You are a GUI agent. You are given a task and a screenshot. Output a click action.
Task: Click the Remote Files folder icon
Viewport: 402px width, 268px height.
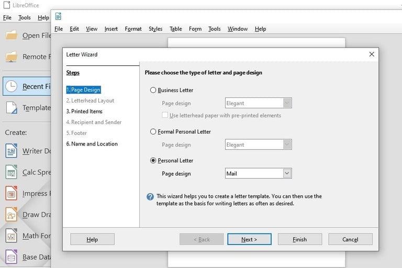click(12, 57)
